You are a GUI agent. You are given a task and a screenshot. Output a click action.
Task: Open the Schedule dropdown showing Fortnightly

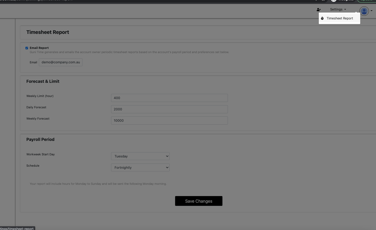coord(140,167)
